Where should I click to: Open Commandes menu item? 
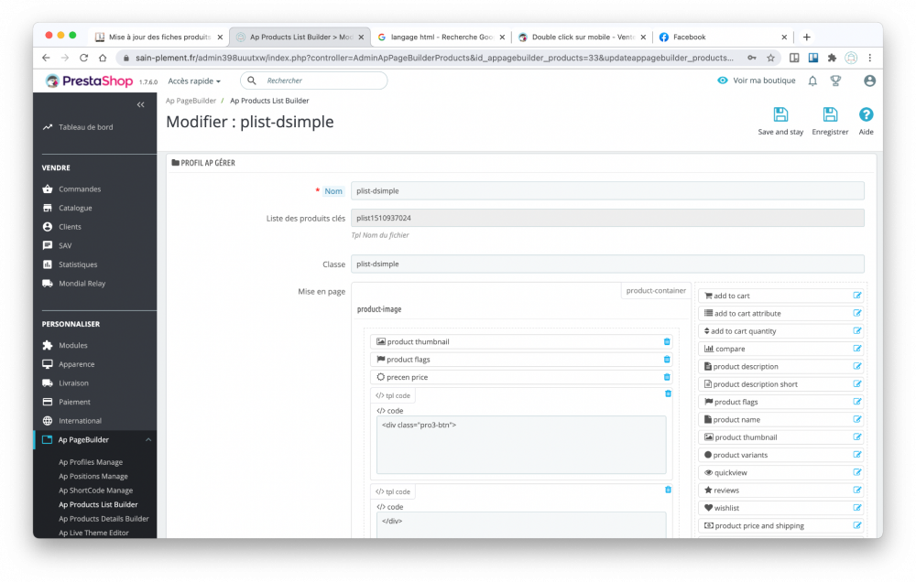(x=80, y=189)
